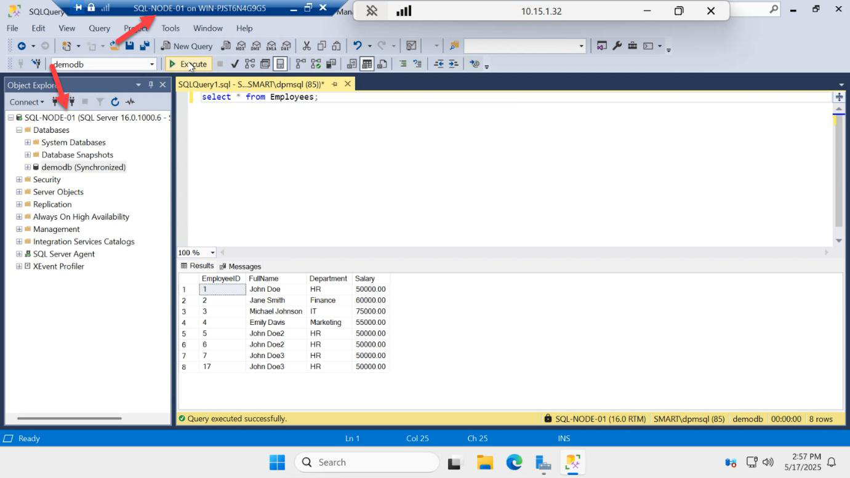Open the Toolbox icon
This screenshot has width=850, height=478.
click(x=632, y=46)
